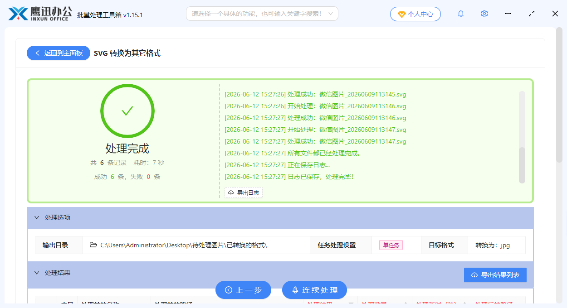Click 导出结果列表 export results button

pos(495,275)
